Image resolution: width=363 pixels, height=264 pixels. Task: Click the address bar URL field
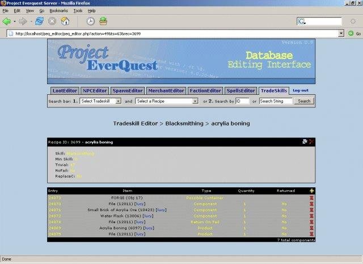[174, 33]
